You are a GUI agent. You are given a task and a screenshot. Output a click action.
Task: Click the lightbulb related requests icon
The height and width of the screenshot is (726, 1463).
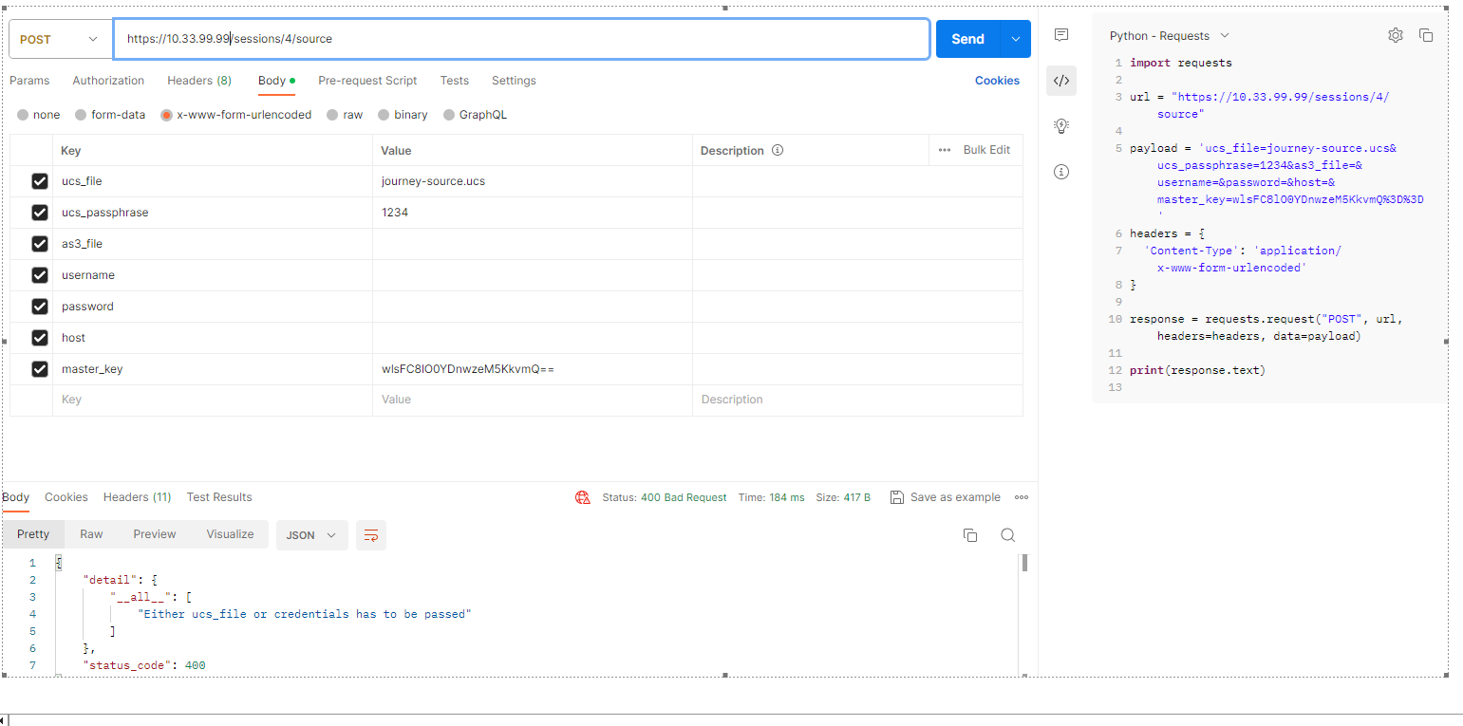(x=1061, y=126)
